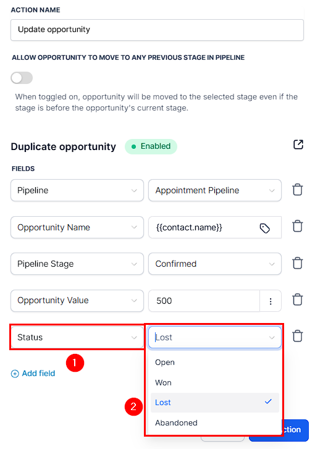The image size is (315, 449).
Task: Open the Confirmed pipeline stage dropdown
Action: point(215,264)
